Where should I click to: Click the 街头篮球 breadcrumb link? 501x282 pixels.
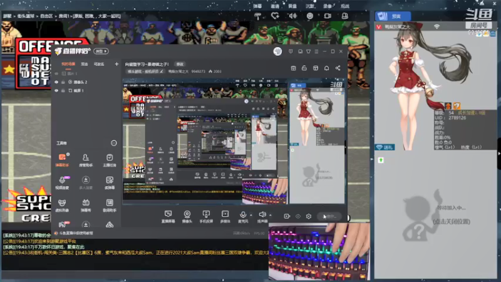[26, 16]
